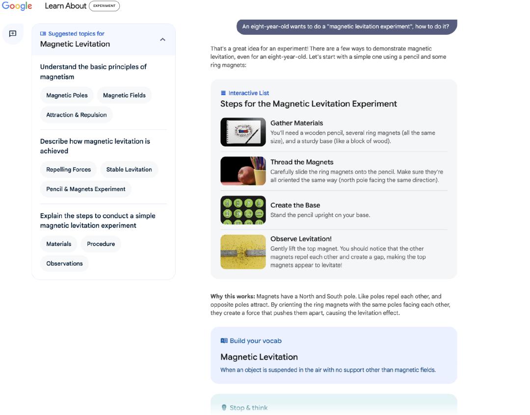Click the Suggested topics icon
This screenshot has height=415, width=530.
[x=43, y=34]
